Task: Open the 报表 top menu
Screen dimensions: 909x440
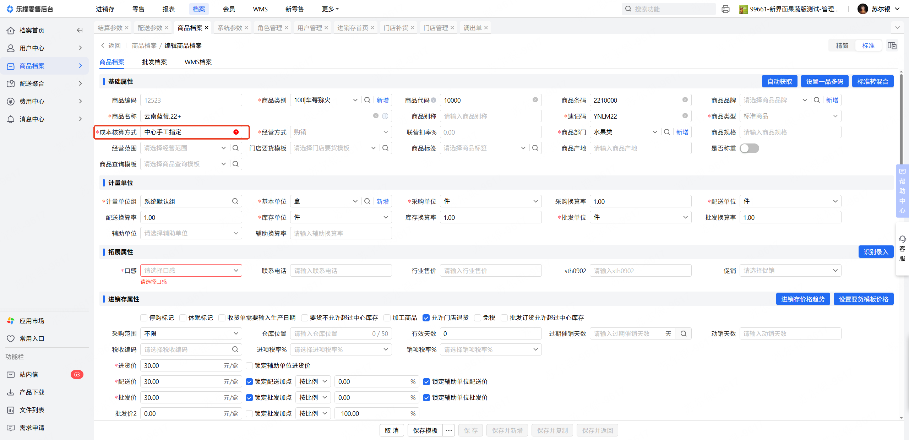Action: click(169, 9)
